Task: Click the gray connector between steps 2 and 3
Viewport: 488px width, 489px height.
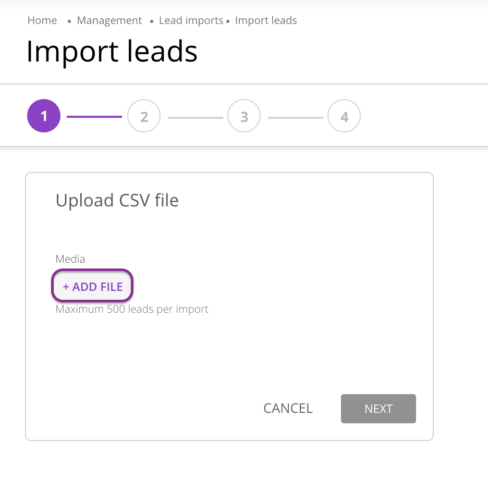Action: pos(194,117)
